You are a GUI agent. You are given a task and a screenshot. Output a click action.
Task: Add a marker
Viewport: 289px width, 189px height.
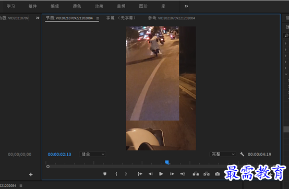(105, 174)
